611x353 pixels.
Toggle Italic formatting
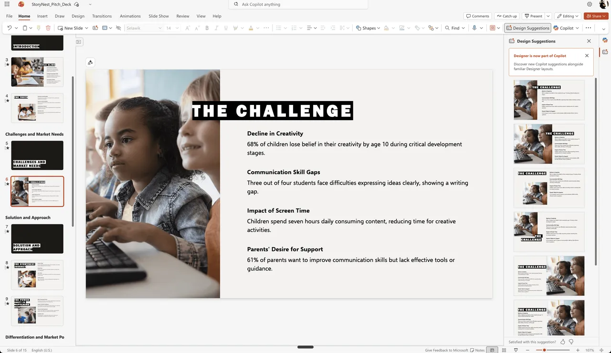(216, 28)
